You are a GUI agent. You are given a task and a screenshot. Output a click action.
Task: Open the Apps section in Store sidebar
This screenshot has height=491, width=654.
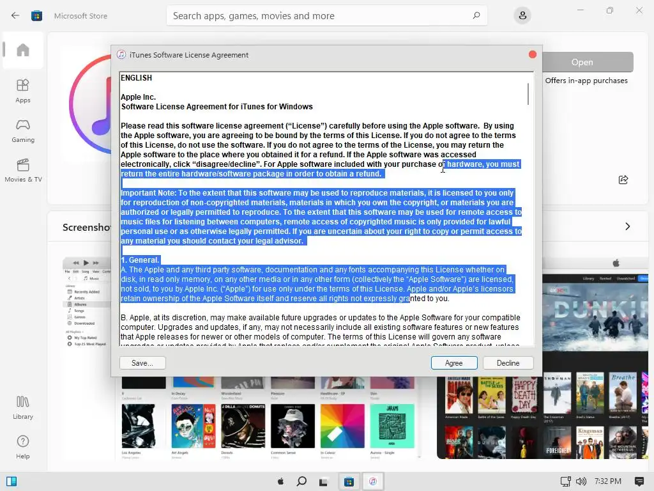23,91
